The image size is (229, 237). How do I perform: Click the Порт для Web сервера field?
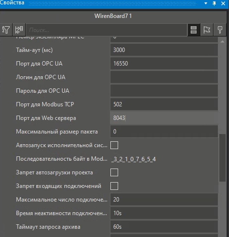[164, 118]
